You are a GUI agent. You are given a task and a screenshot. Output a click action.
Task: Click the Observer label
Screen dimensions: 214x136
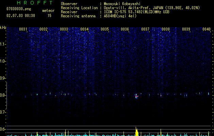(x=69, y=4)
